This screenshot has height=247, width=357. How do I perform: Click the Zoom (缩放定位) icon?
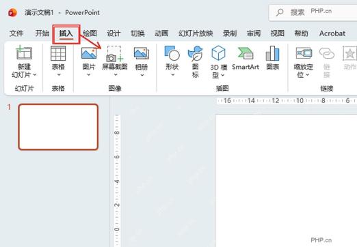[x=304, y=53]
